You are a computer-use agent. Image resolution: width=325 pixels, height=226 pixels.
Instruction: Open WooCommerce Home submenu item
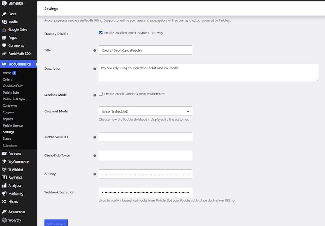pos(7,73)
